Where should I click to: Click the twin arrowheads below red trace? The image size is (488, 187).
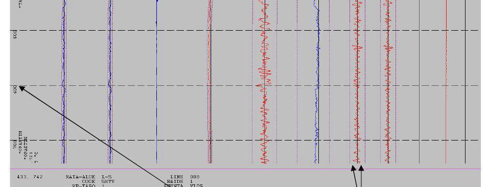pyautogui.click(x=358, y=168)
